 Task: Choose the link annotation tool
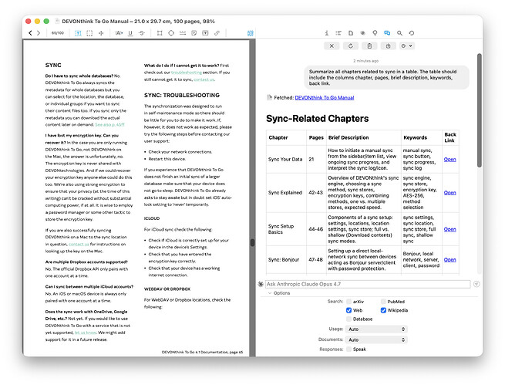(x=217, y=33)
